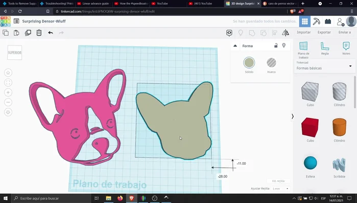Image resolution: width=357 pixels, height=203 pixels.
Task: Open a new browser tab
Action: coord(303,4)
